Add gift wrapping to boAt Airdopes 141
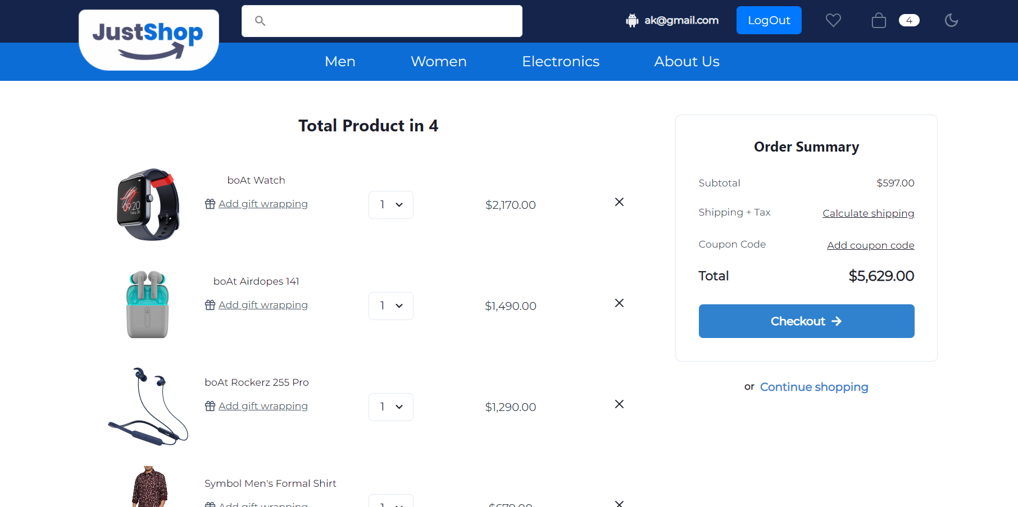This screenshot has width=1018, height=507. point(263,305)
